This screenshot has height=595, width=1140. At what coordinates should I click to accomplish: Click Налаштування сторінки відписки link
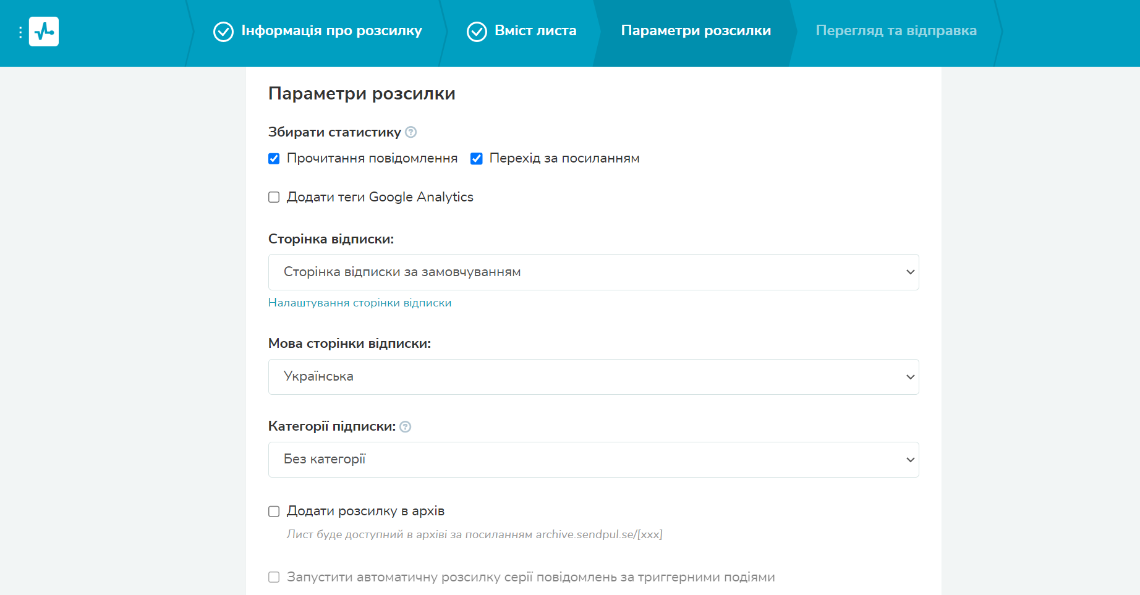[x=360, y=303]
